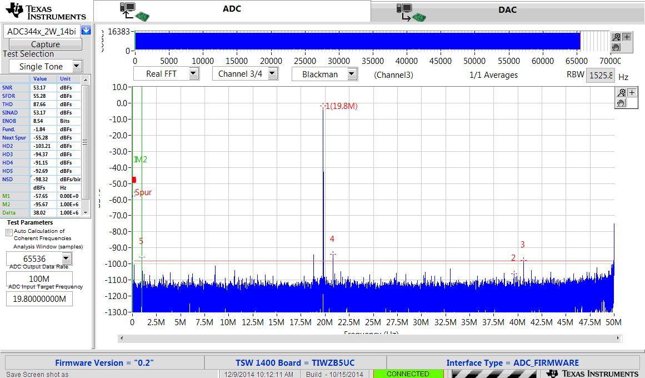Viewport: 645px width, 378px height.
Task: Click blue download arrow beside device name
Action: click(86, 31)
